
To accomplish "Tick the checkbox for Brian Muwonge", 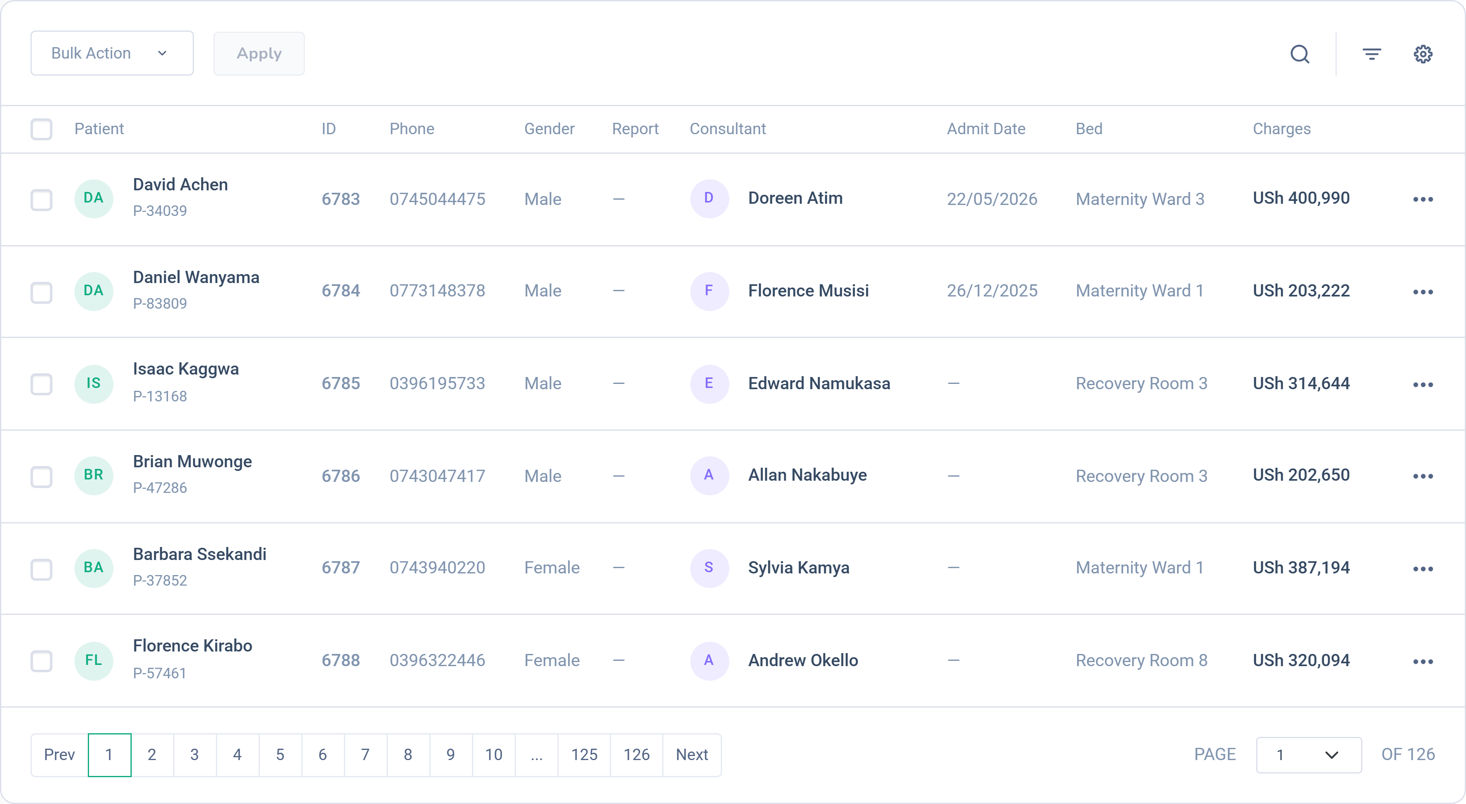I will point(41,477).
